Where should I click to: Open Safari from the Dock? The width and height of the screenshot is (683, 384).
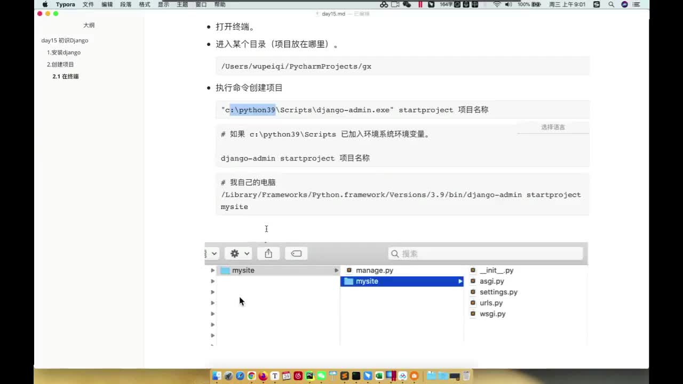point(240,376)
